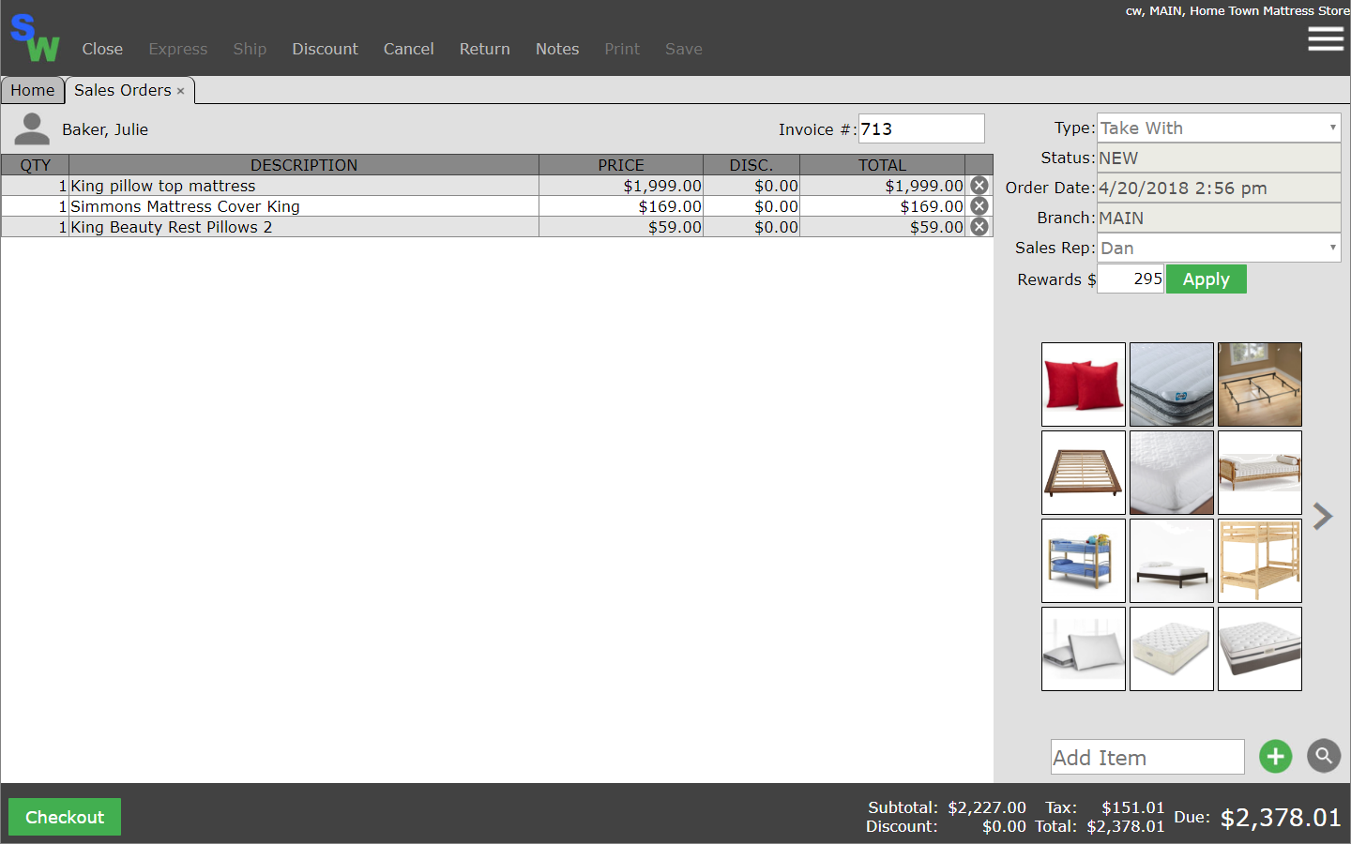Image resolution: width=1351 pixels, height=844 pixels.
Task: Select the blue bunk bed thumbnail
Action: [x=1083, y=561]
